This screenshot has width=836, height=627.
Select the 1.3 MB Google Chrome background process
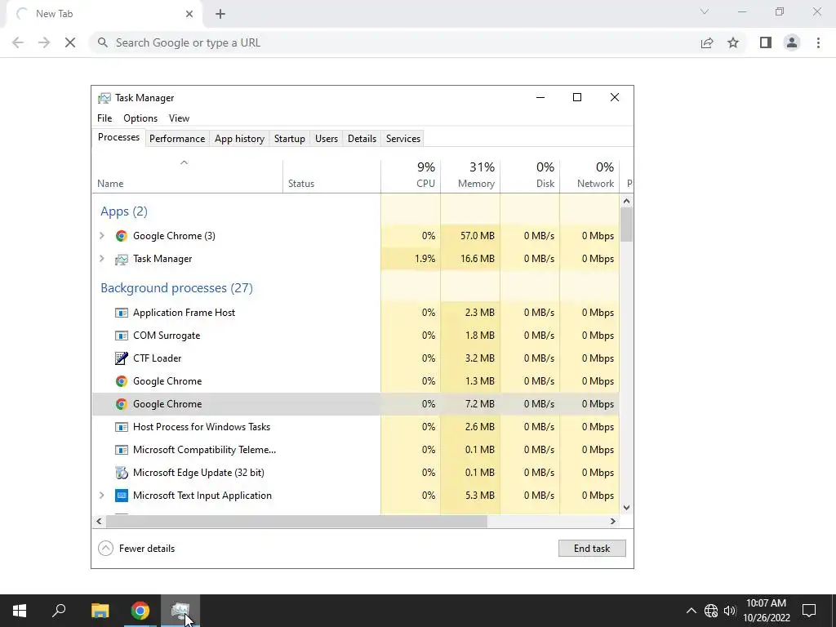pyautogui.click(x=356, y=381)
